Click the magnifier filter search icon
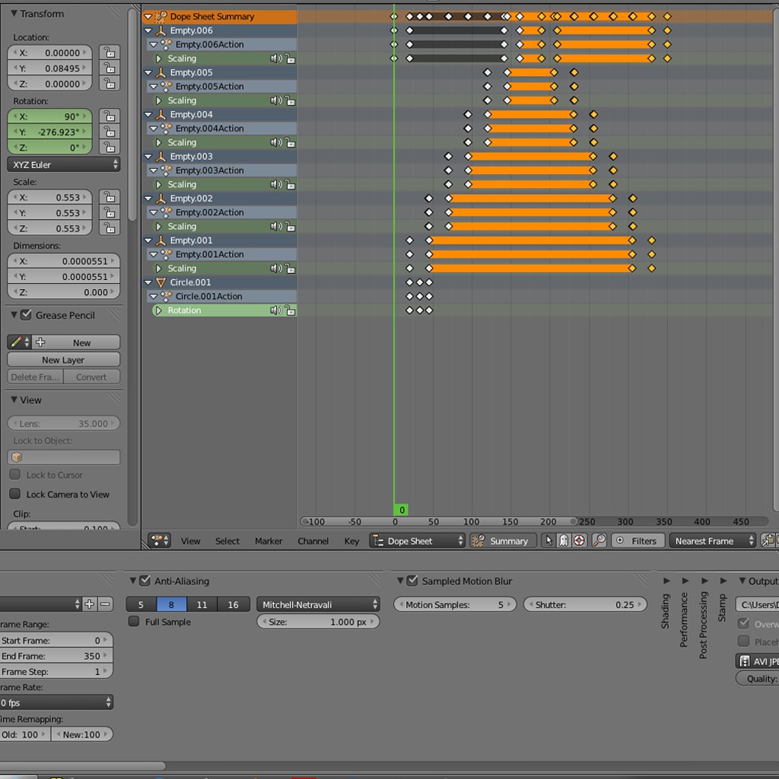 599,541
